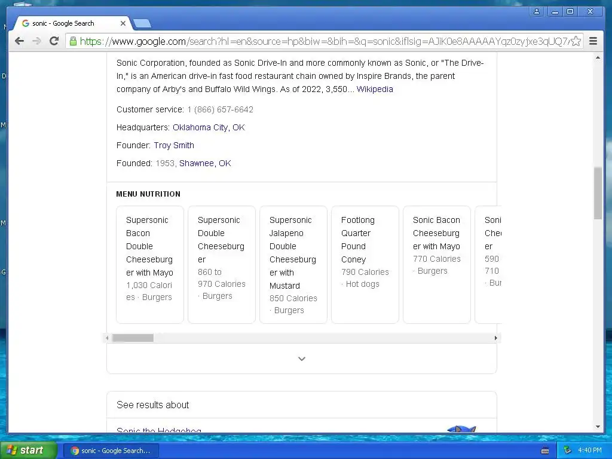The image size is (612, 459).
Task: Reload the page with the refresh icon
Action: (x=54, y=41)
